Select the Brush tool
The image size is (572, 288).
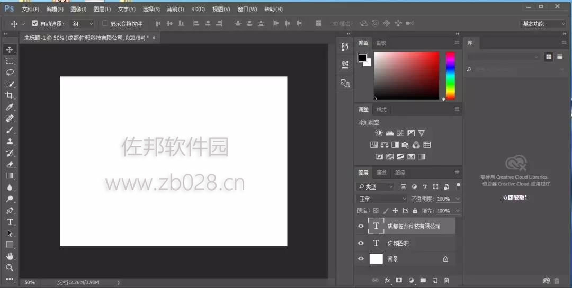[x=10, y=130]
